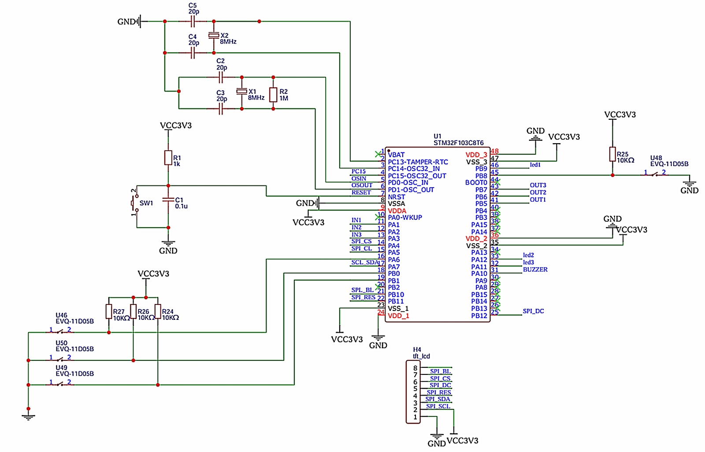Select resistor R2 1M symbol

(273, 94)
